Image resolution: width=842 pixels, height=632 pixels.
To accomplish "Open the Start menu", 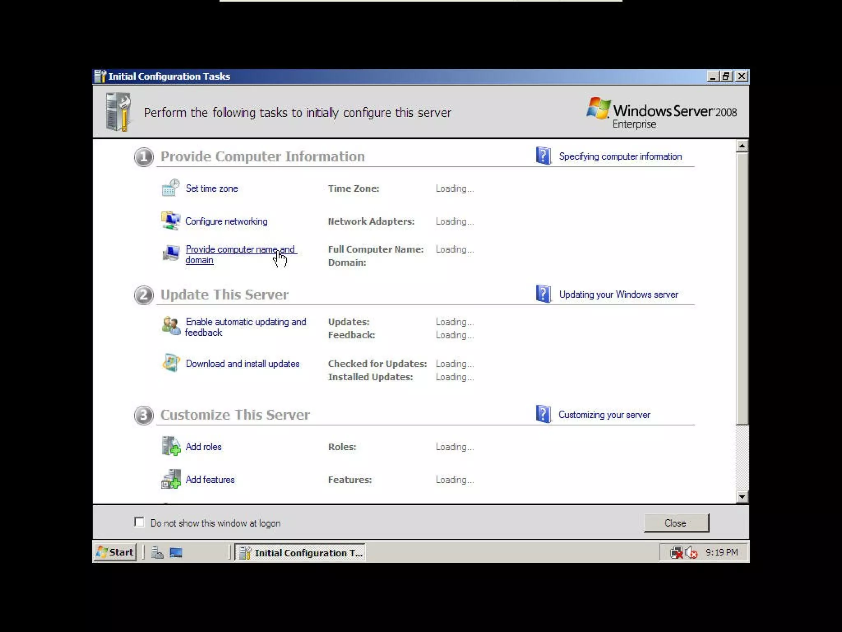I will pos(115,552).
